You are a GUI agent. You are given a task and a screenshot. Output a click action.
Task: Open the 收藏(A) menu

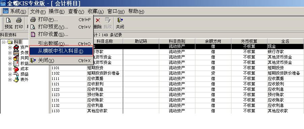tap(95, 11)
